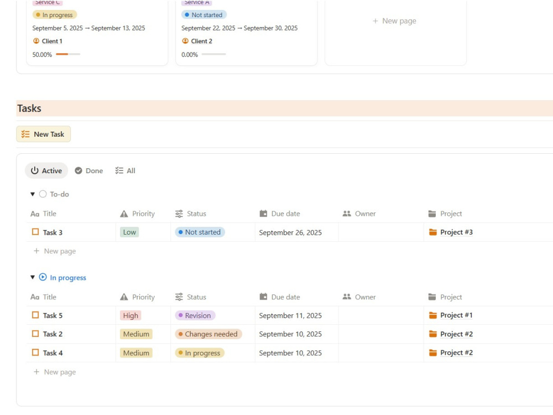Add New page under the To-do group
The width and height of the screenshot is (553, 415).
55,251
